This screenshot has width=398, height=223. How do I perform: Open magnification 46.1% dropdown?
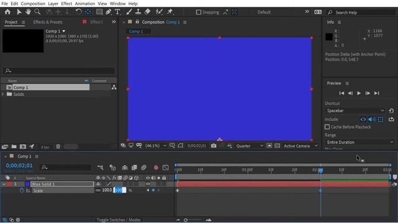click(155, 146)
